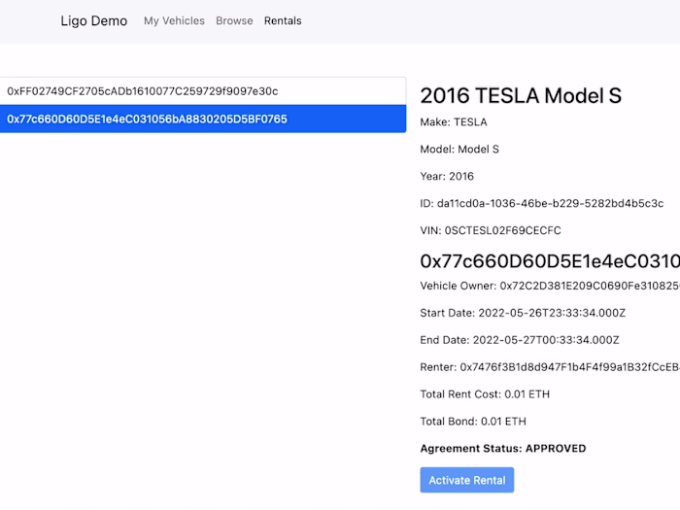Click the 2016 TESLA Model S heading
The height and width of the screenshot is (510, 680).
[521, 96]
